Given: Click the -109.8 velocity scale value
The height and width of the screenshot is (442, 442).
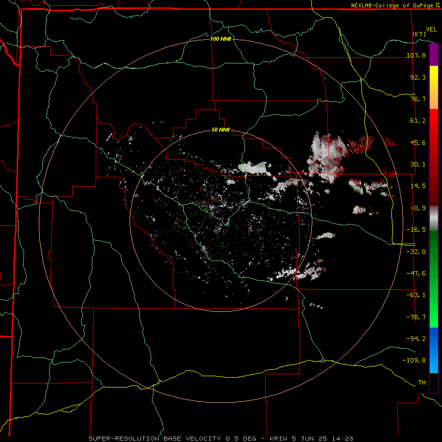Looking at the screenshot, I should (414, 360).
